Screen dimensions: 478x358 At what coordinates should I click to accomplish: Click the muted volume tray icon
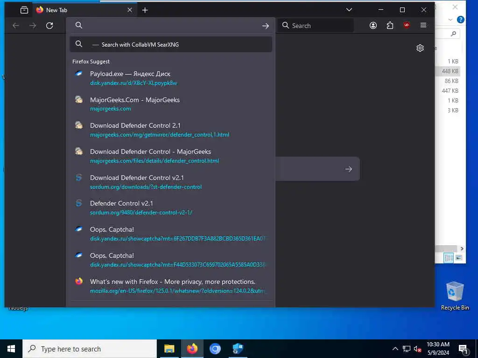click(417, 349)
